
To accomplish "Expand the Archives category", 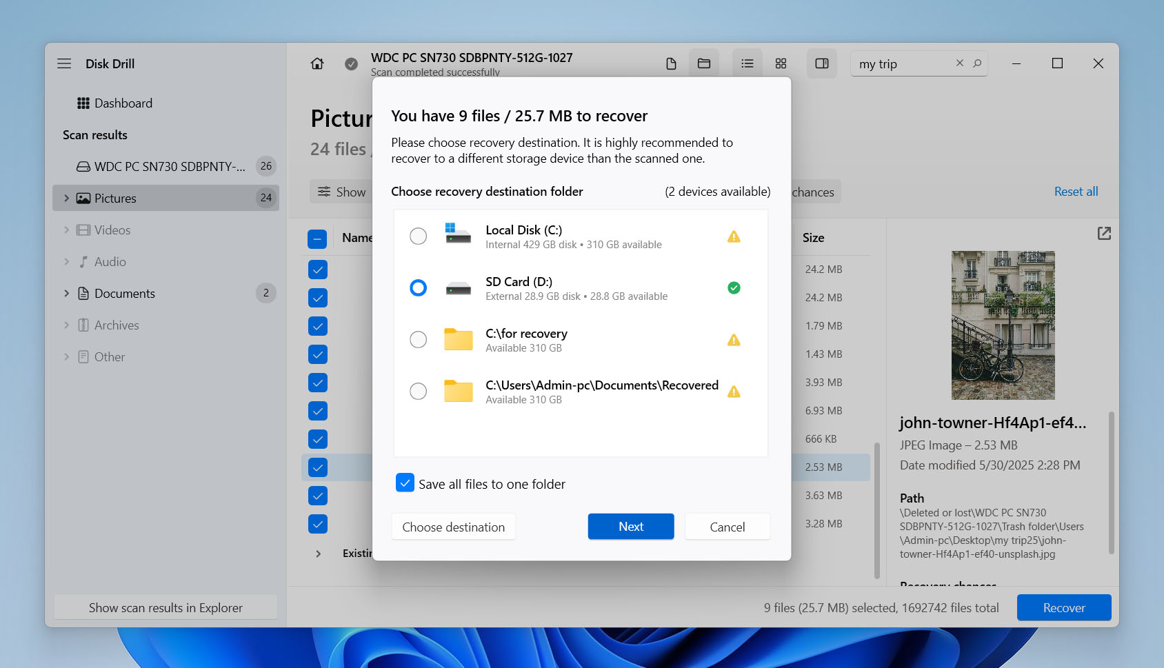I will [66, 325].
